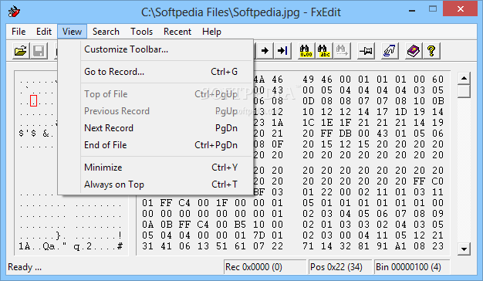Click the greyed Find Next binoculars icon
Image resolution: width=483 pixels, height=281 pixels.
coord(342,51)
